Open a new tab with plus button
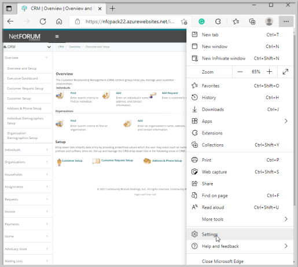This screenshot has height=267, width=298. click(x=112, y=9)
